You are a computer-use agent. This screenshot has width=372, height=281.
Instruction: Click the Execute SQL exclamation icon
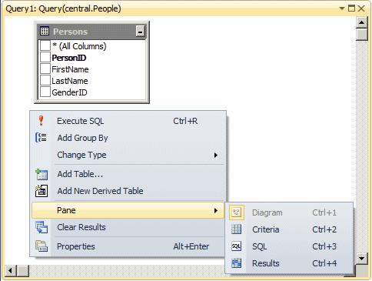(x=41, y=121)
